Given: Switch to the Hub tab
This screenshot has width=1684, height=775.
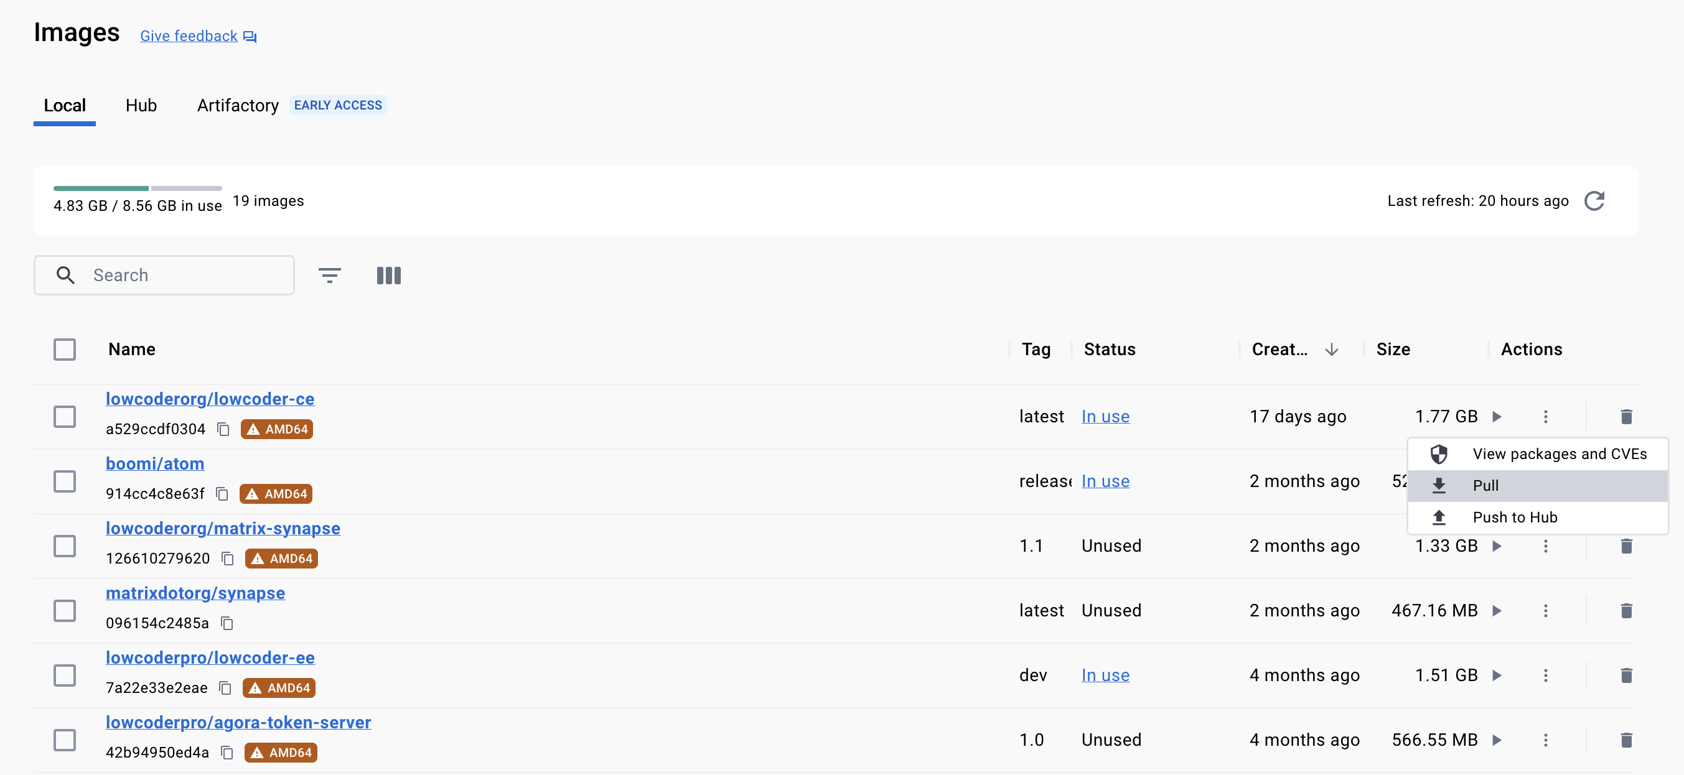Looking at the screenshot, I should click(x=141, y=105).
